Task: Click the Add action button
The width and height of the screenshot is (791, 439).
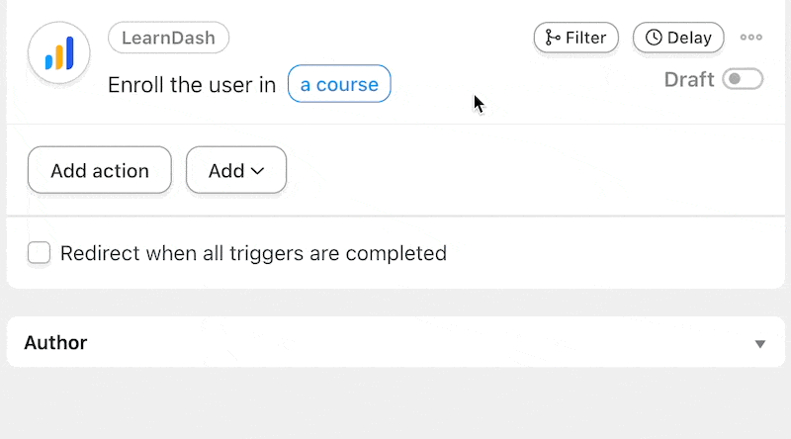Action: pyautogui.click(x=100, y=170)
